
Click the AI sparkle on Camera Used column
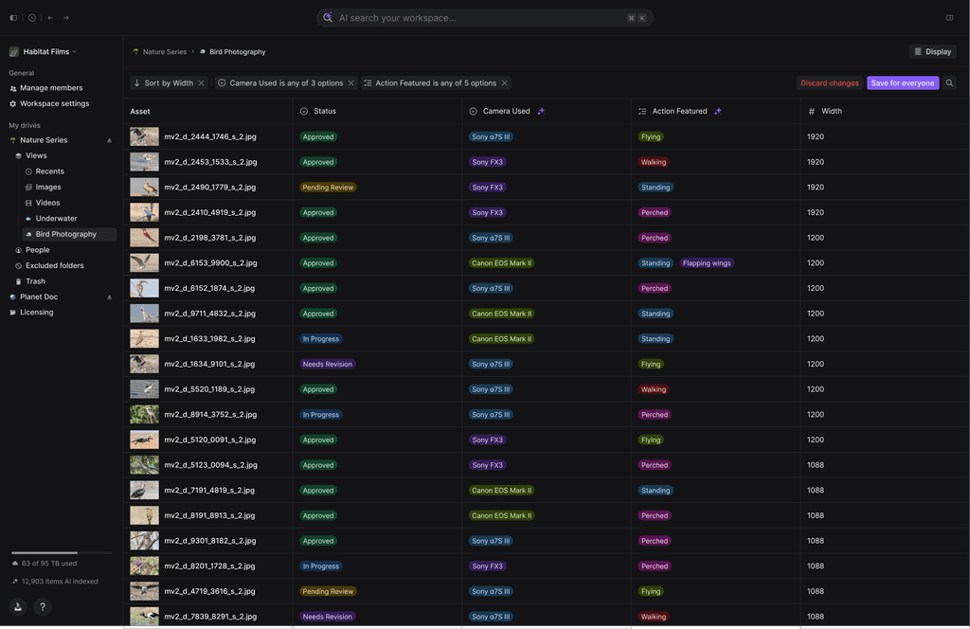[x=541, y=111]
